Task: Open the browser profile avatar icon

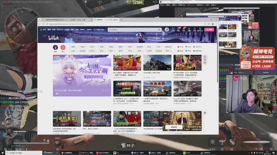Action: (x=213, y=24)
